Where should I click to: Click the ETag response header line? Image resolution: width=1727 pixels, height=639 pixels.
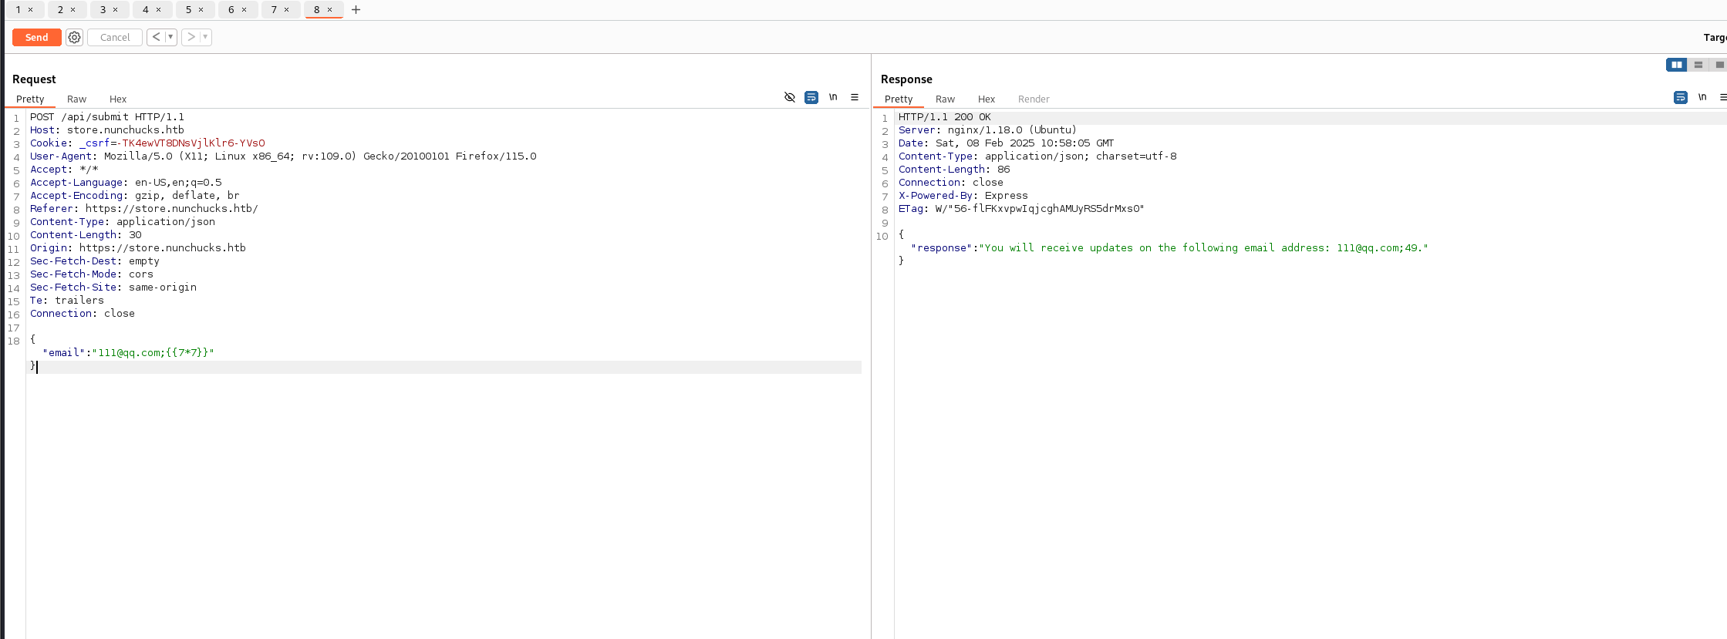click(1021, 209)
